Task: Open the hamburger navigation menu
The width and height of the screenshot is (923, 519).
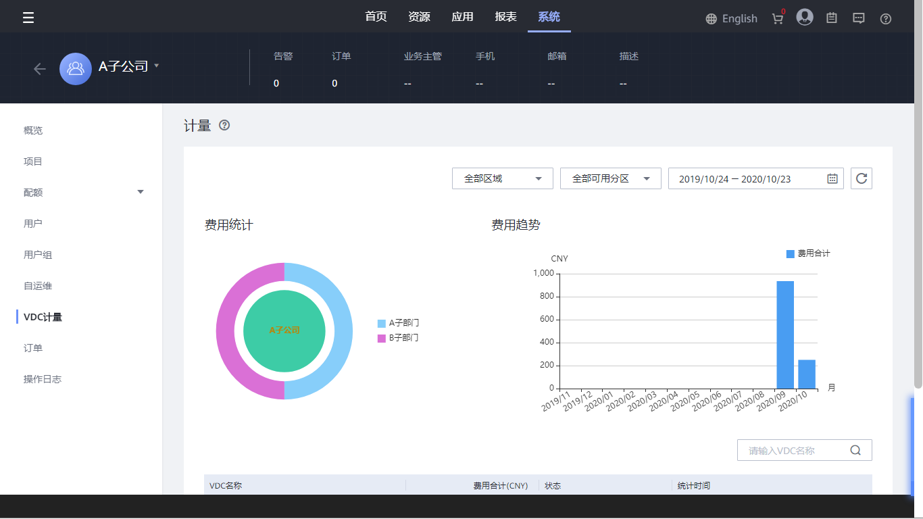Action: pyautogui.click(x=28, y=18)
